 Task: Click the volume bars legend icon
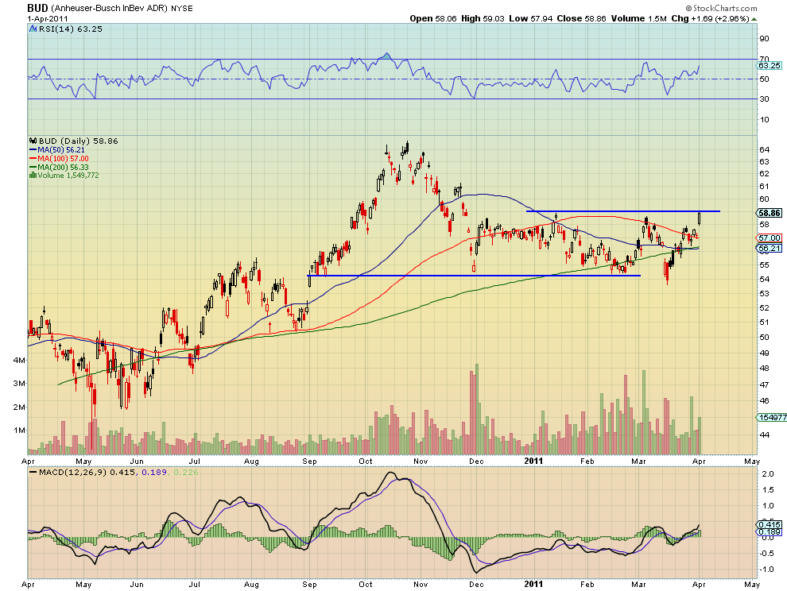click(33, 175)
